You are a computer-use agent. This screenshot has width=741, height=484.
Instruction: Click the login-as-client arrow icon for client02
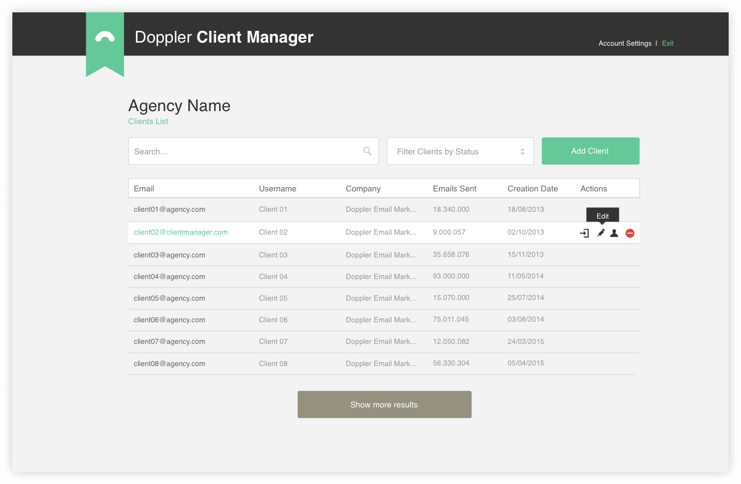tap(584, 233)
